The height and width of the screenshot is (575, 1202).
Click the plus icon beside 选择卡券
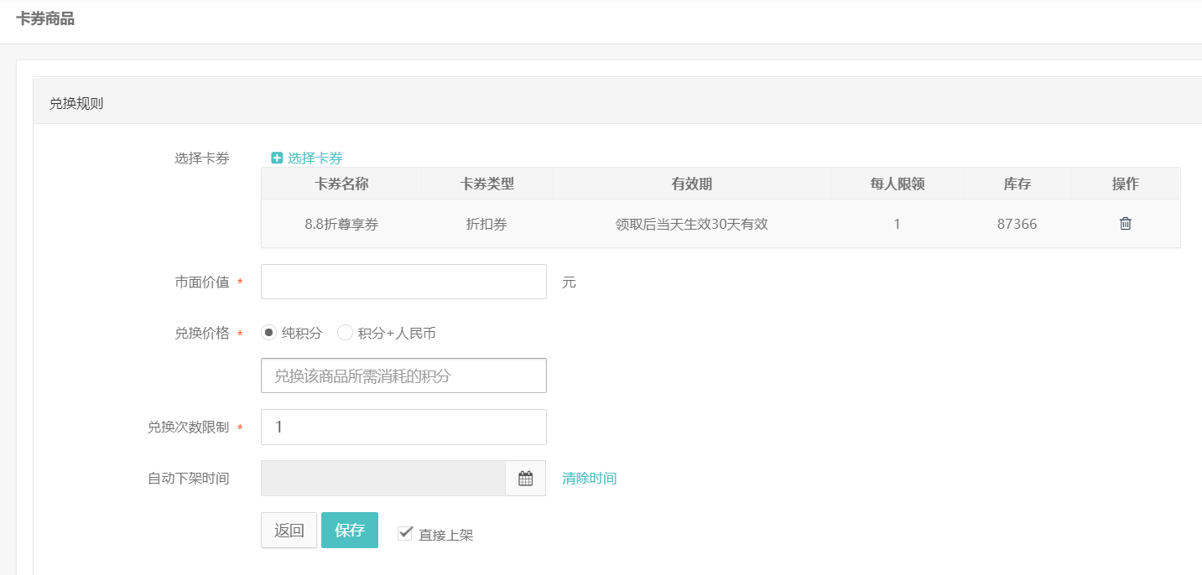(x=277, y=158)
